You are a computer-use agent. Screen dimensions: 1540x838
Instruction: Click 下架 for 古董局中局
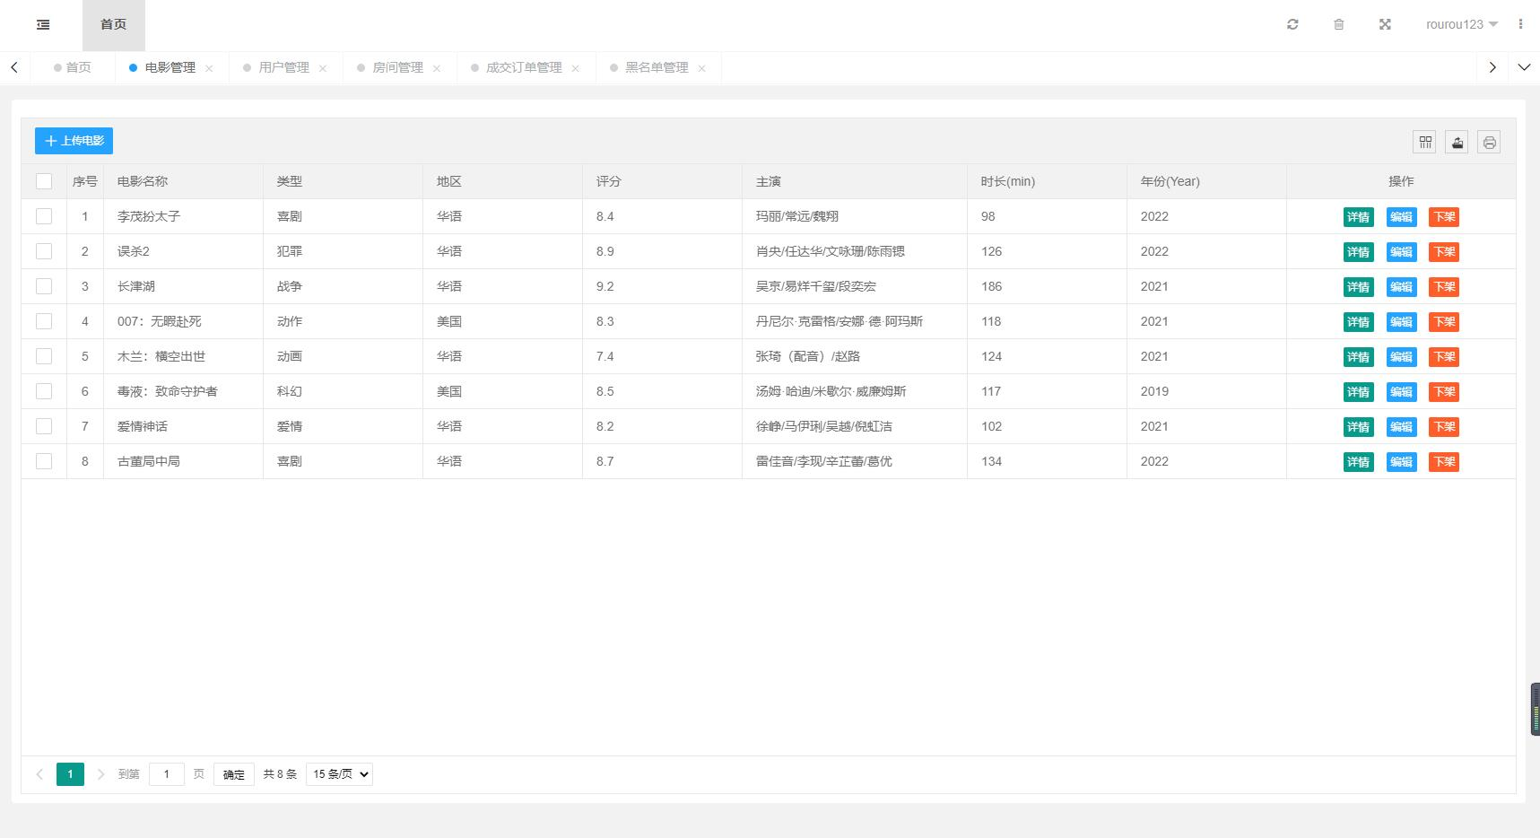[x=1444, y=462]
